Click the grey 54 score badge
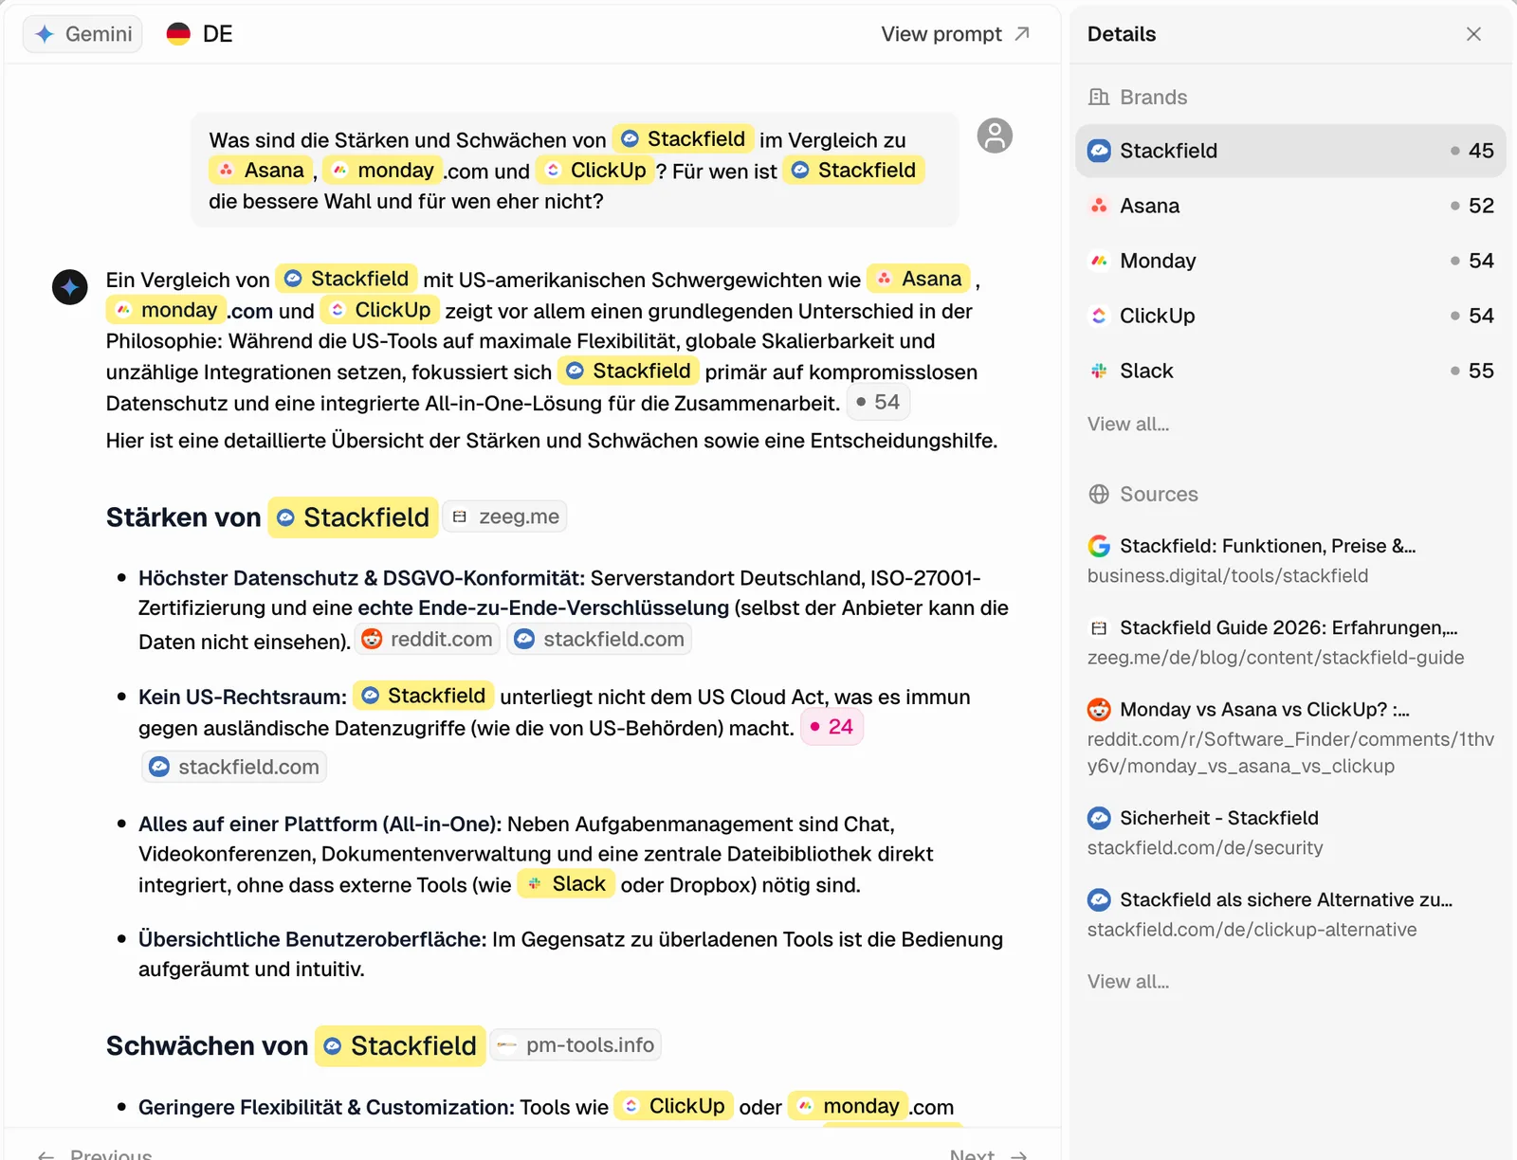This screenshot has width=1517, height=1160. (x=878, y=402)
